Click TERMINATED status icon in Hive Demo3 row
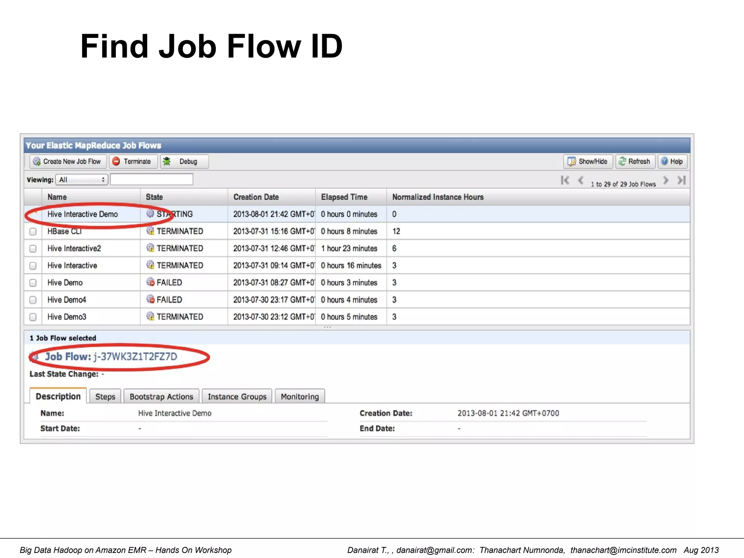This screenshot has height=558, width=744. [x=150, y=316]
